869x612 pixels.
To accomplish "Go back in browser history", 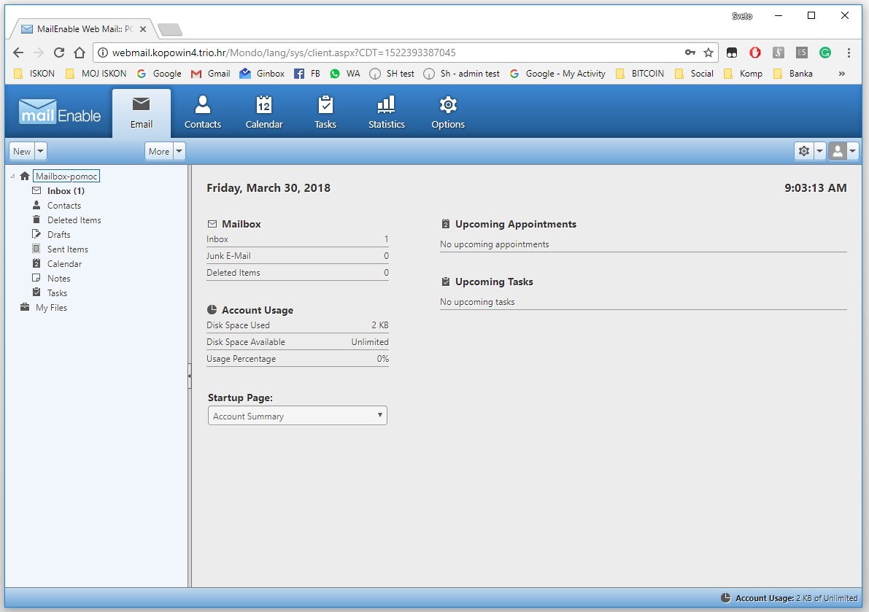I will pos(18,53).
